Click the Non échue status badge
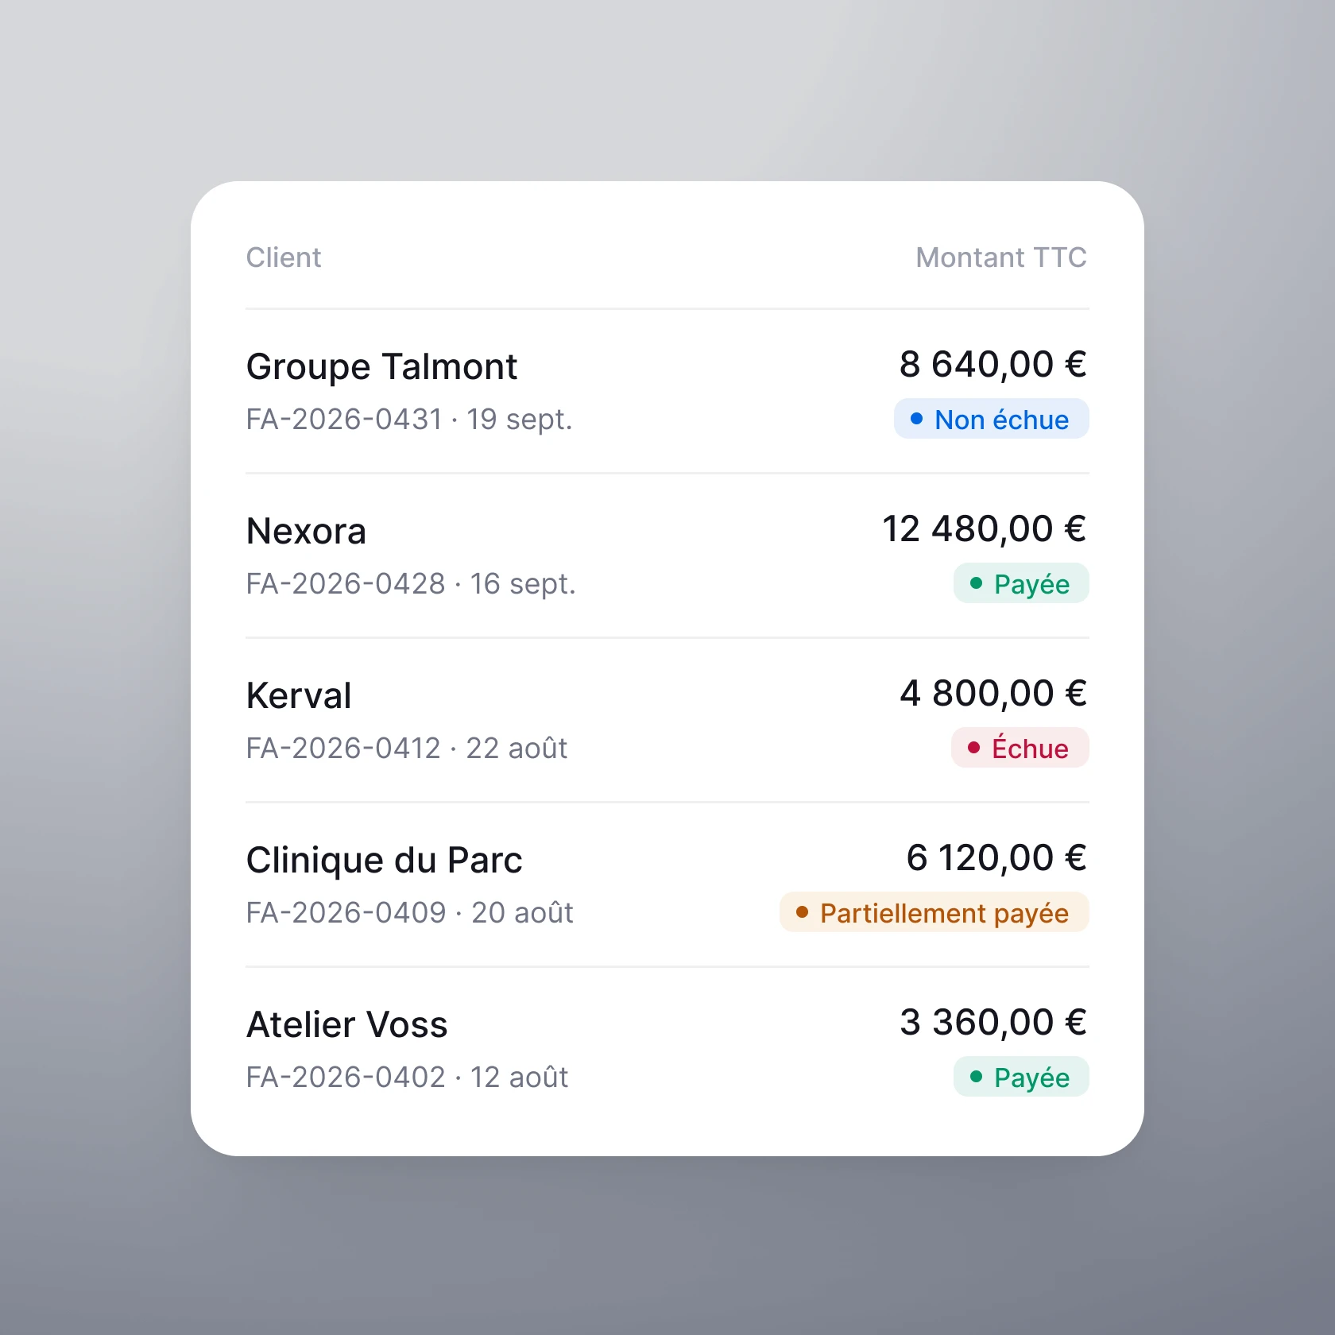Screen dimensions: 1335x1335 (x=991, y=419)
